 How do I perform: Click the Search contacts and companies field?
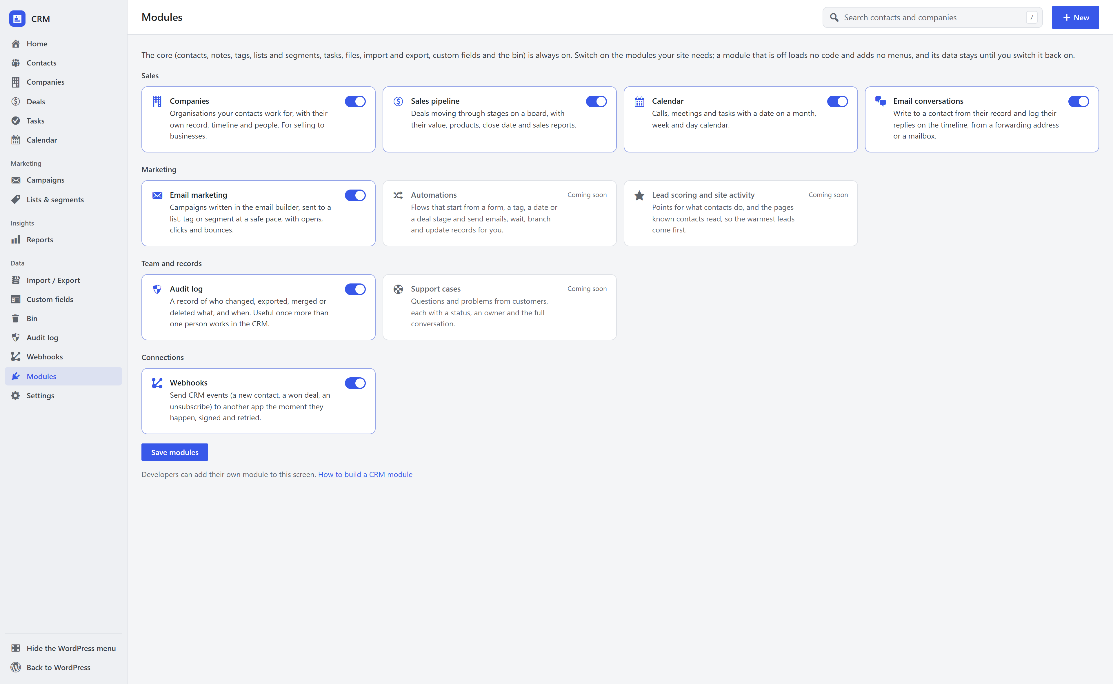[x=932, y=17]
